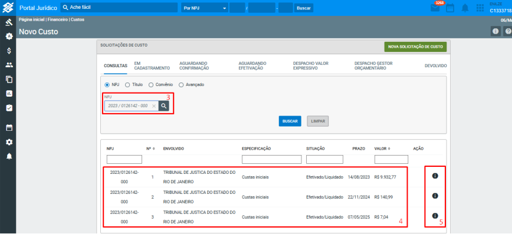This screenshot has width=512, height=234.
Task: Open the documents copy icon in sidebar
Action: pyautogui.click(x=9, y=80)
